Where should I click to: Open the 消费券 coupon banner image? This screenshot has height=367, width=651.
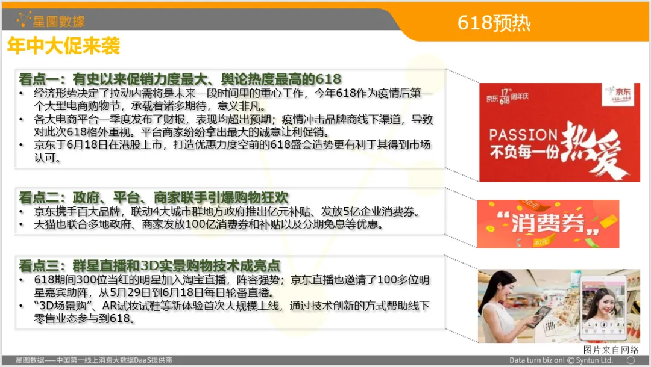pos(547,224)
